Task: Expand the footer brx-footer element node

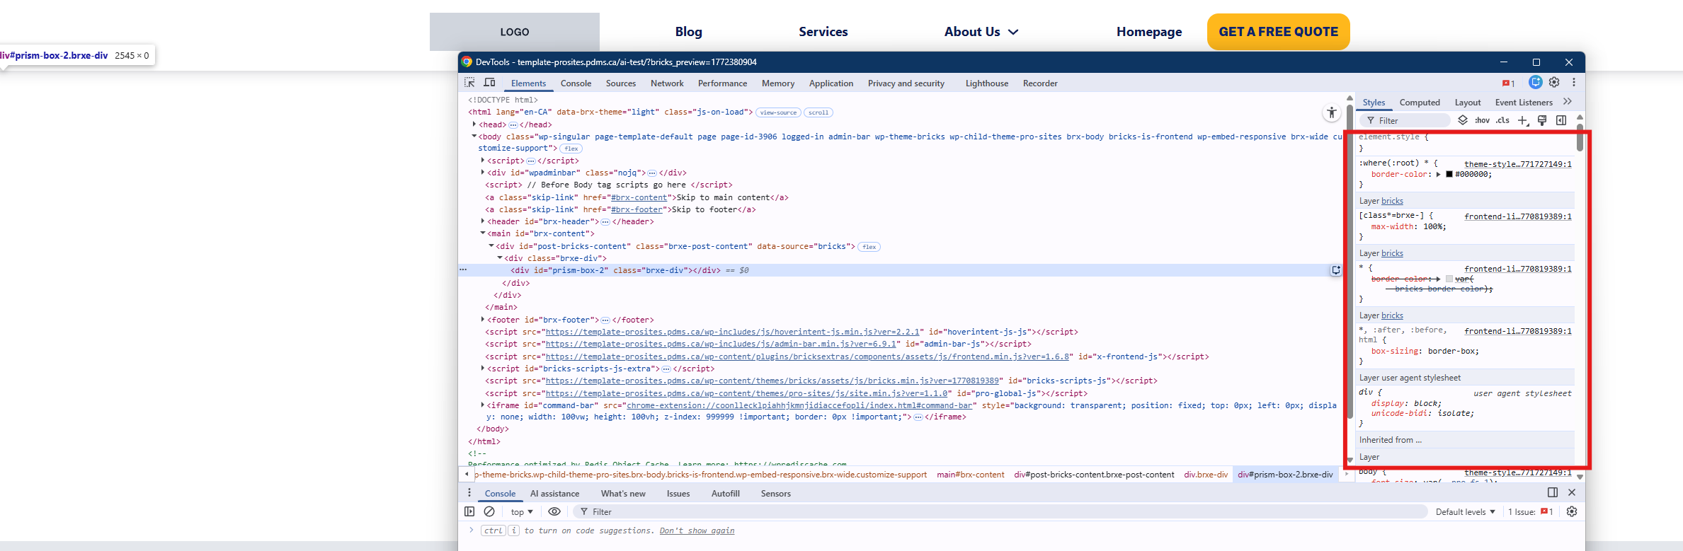Action: (483, 320)
